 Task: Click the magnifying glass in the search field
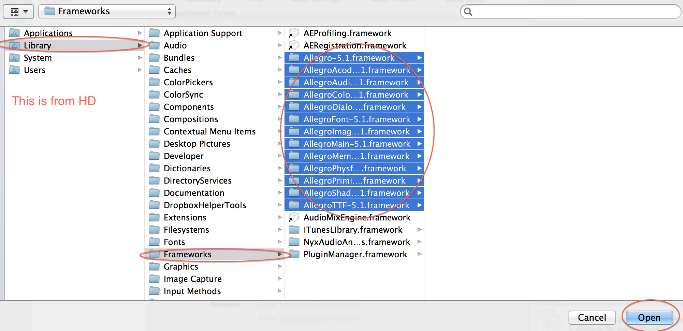click(468, 12)
